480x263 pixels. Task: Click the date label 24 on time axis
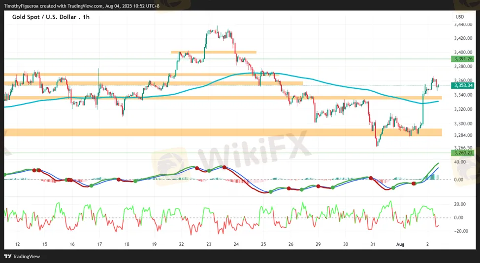pos(236,244)
